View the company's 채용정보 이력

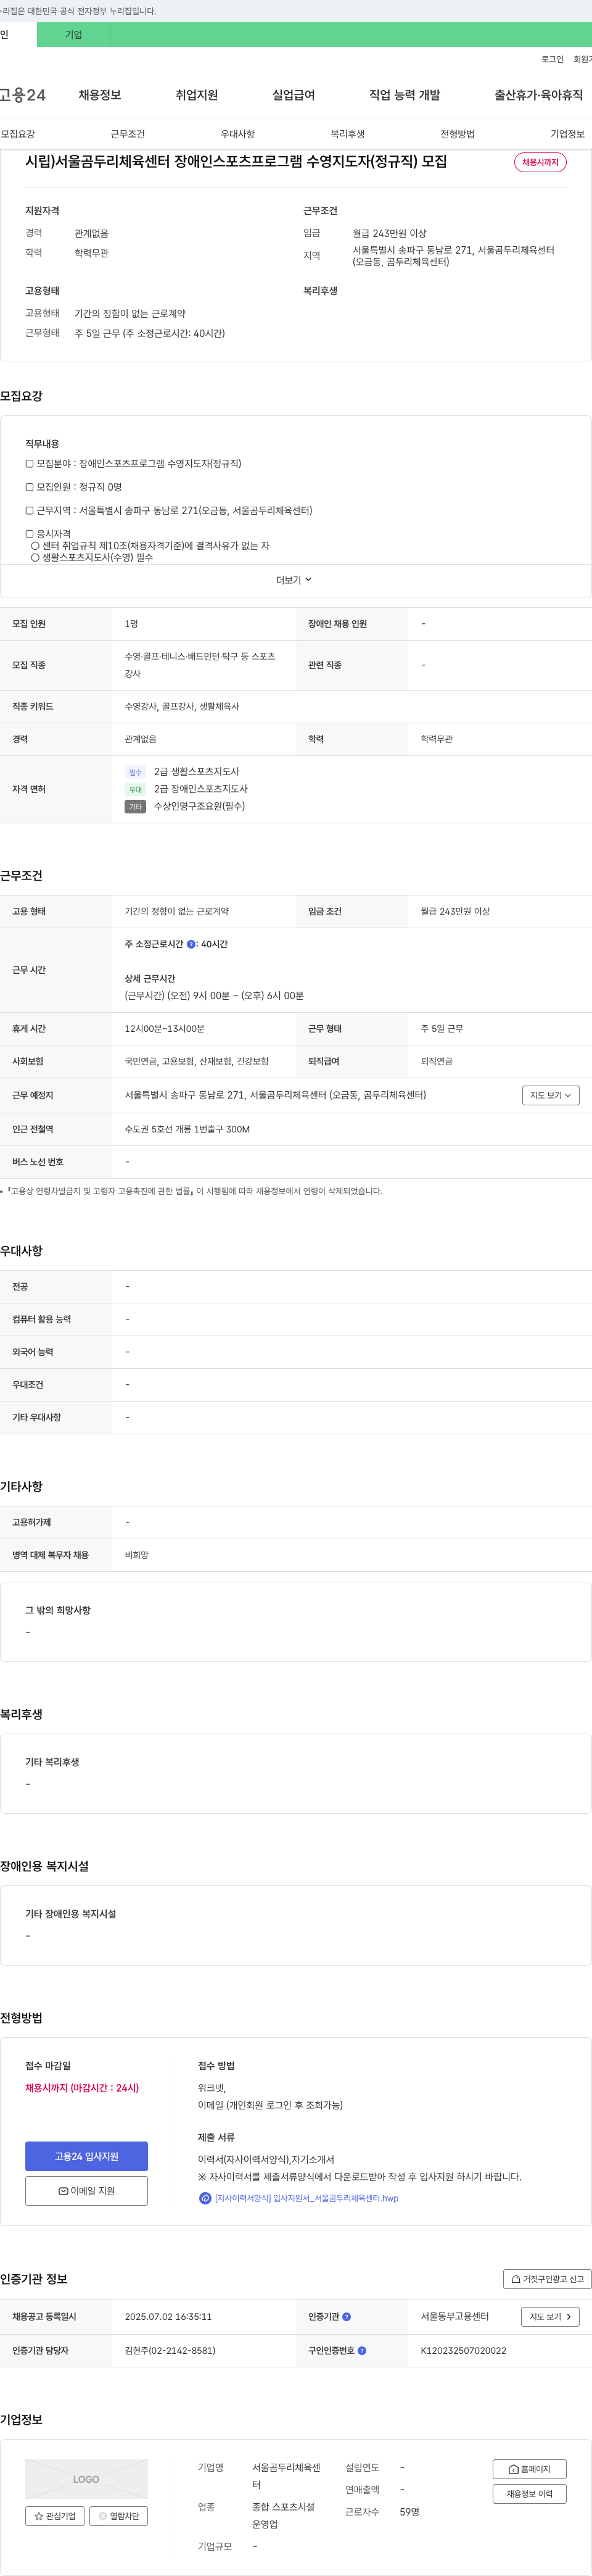coord(530,2494)
